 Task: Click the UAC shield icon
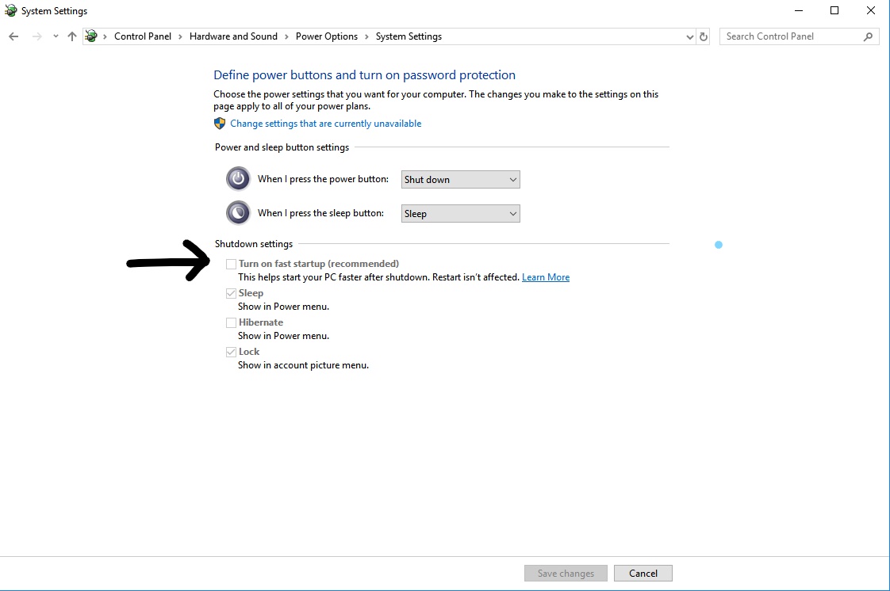click(220, 124)
